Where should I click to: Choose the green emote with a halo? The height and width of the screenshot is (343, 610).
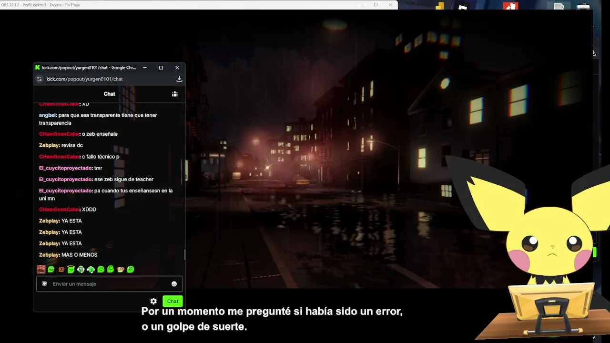pos(71,269)
